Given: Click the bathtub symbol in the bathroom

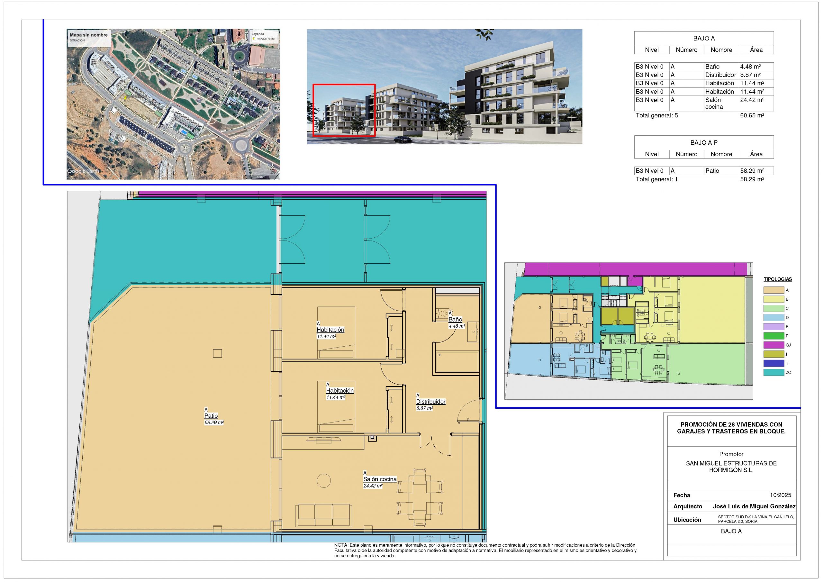Looking at the screenshot, I should pyautogui.click(x=457, y=362).
